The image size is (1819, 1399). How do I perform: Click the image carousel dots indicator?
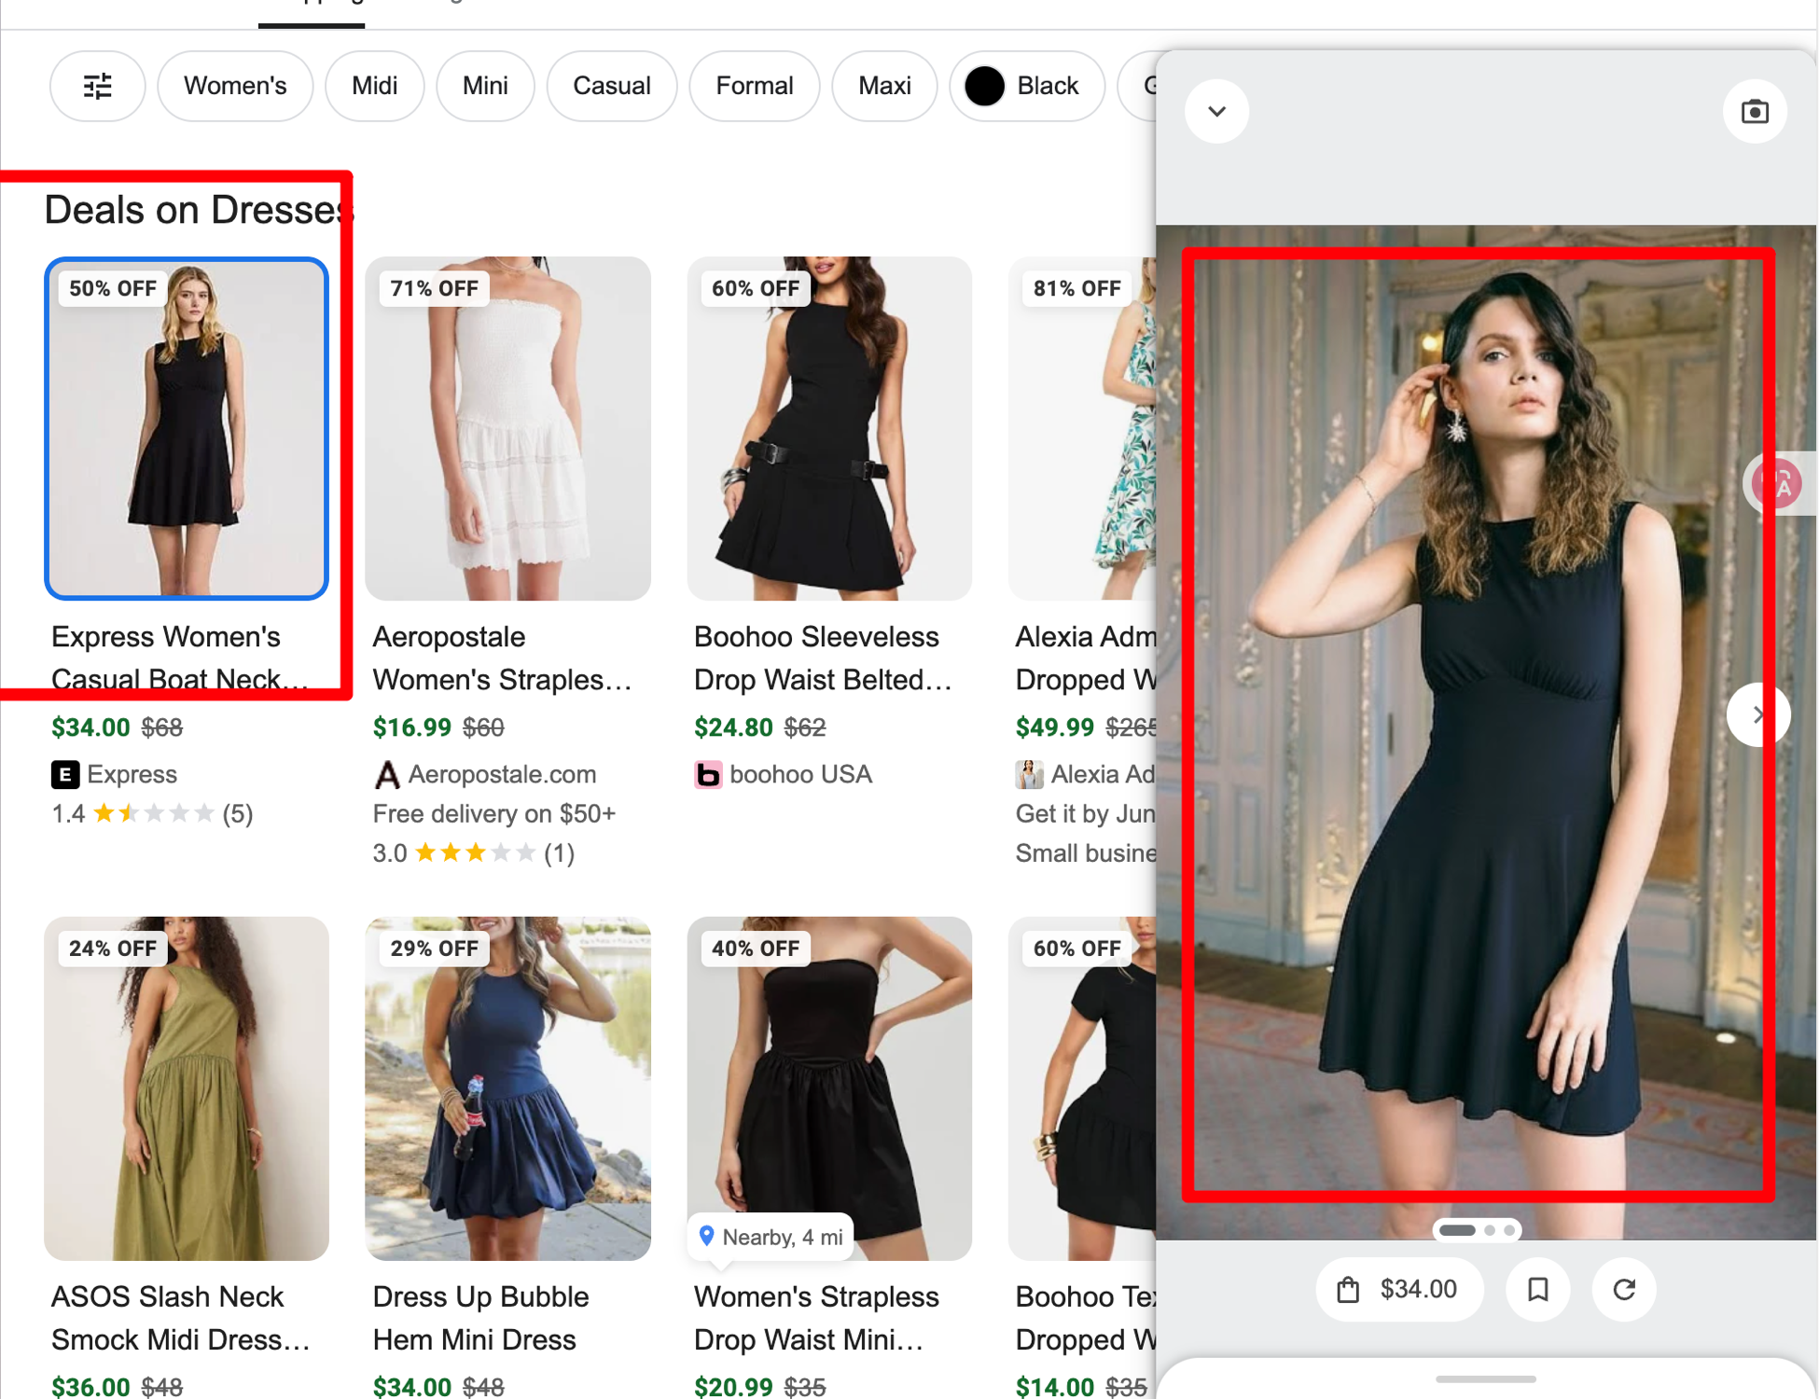point(1478,1230)
